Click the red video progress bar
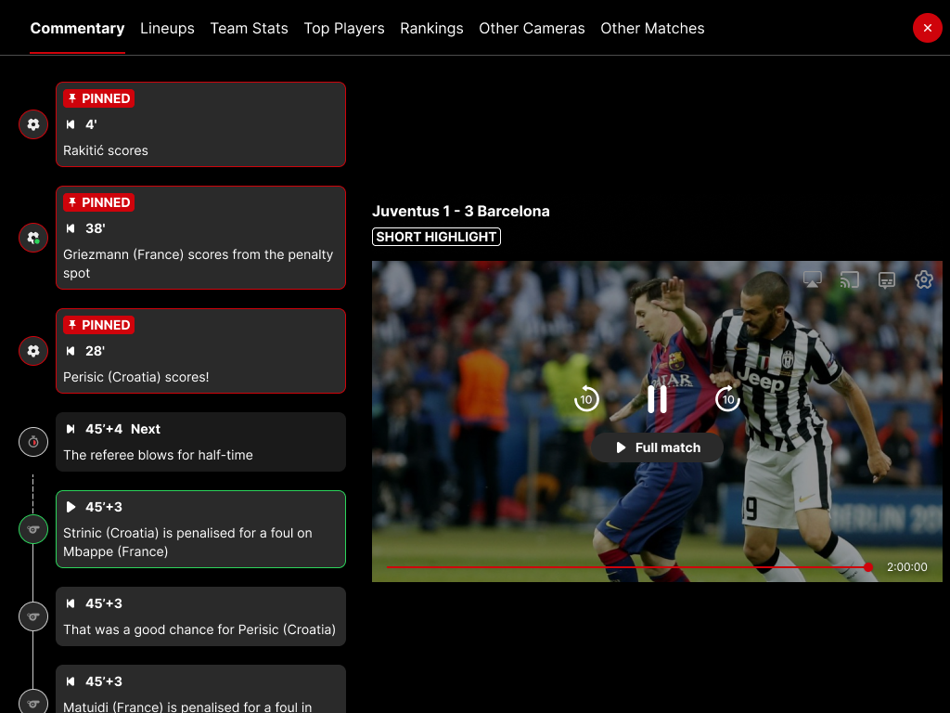This screenshot has height=713, width=950. (627, 567)
